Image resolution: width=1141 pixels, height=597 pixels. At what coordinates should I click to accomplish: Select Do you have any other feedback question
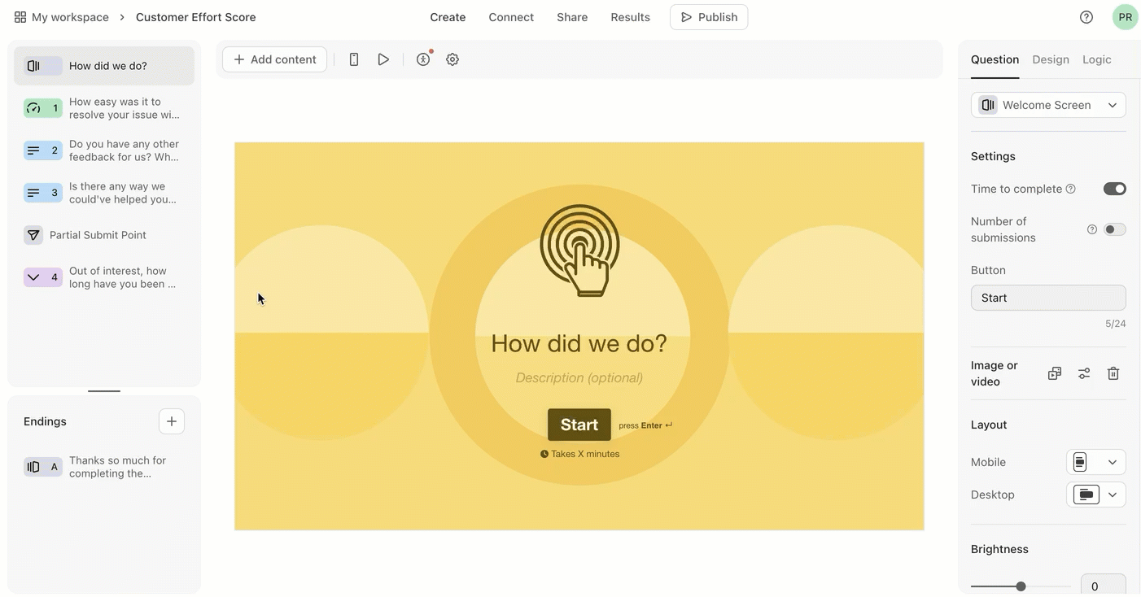tap(104, 150)
